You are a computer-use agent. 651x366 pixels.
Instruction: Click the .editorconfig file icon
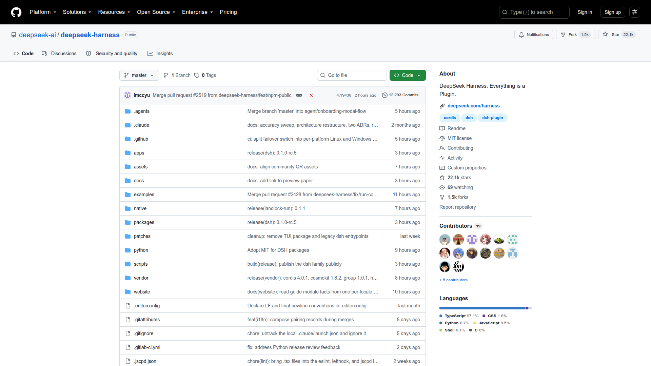pyautogui.click(x=128, y=306)
